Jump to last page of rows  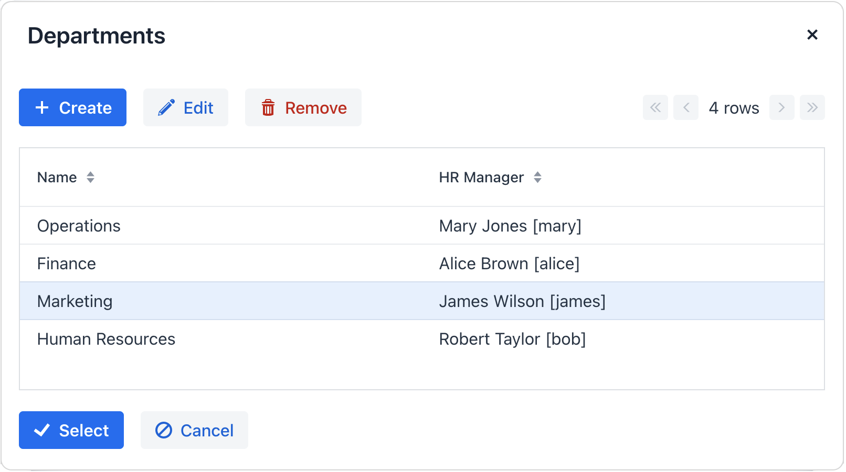coord(812,107)
